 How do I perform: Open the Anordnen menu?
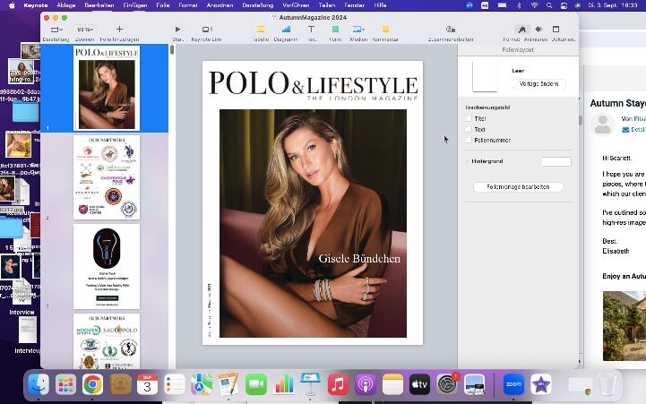click(x=218, y=4)
